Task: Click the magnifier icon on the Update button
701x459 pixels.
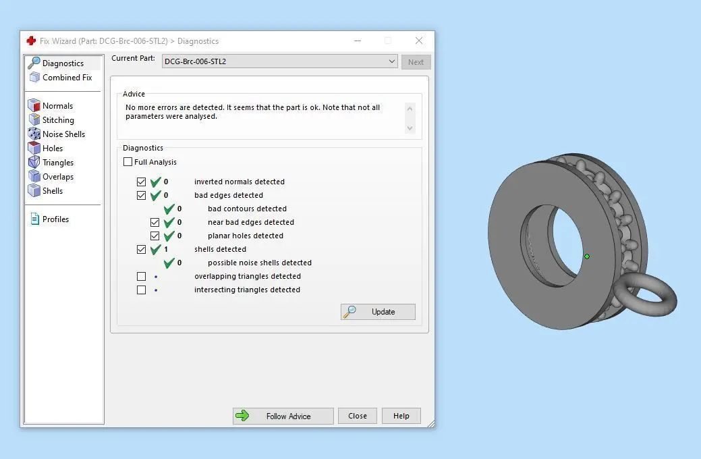Action: point(349,311)
